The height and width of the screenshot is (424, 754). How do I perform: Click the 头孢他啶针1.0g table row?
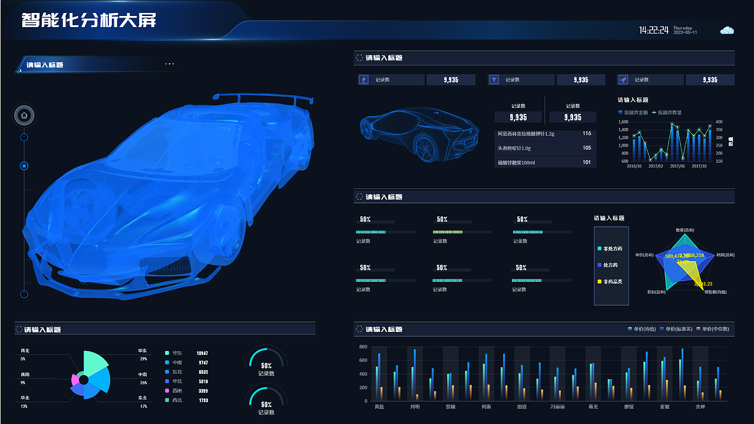click(x=545, y=148)
